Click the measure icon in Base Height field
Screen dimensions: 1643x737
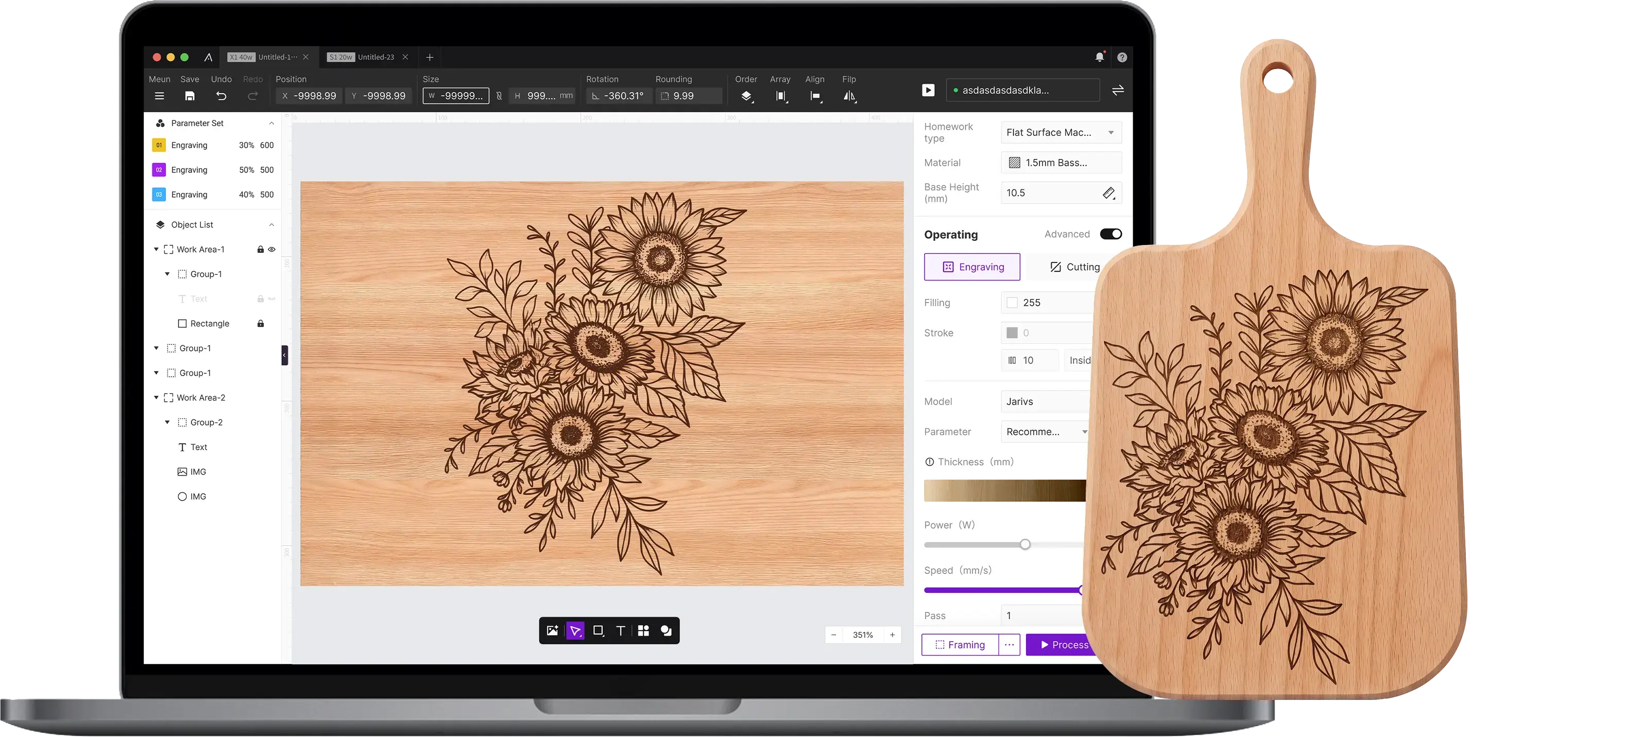1109,193
